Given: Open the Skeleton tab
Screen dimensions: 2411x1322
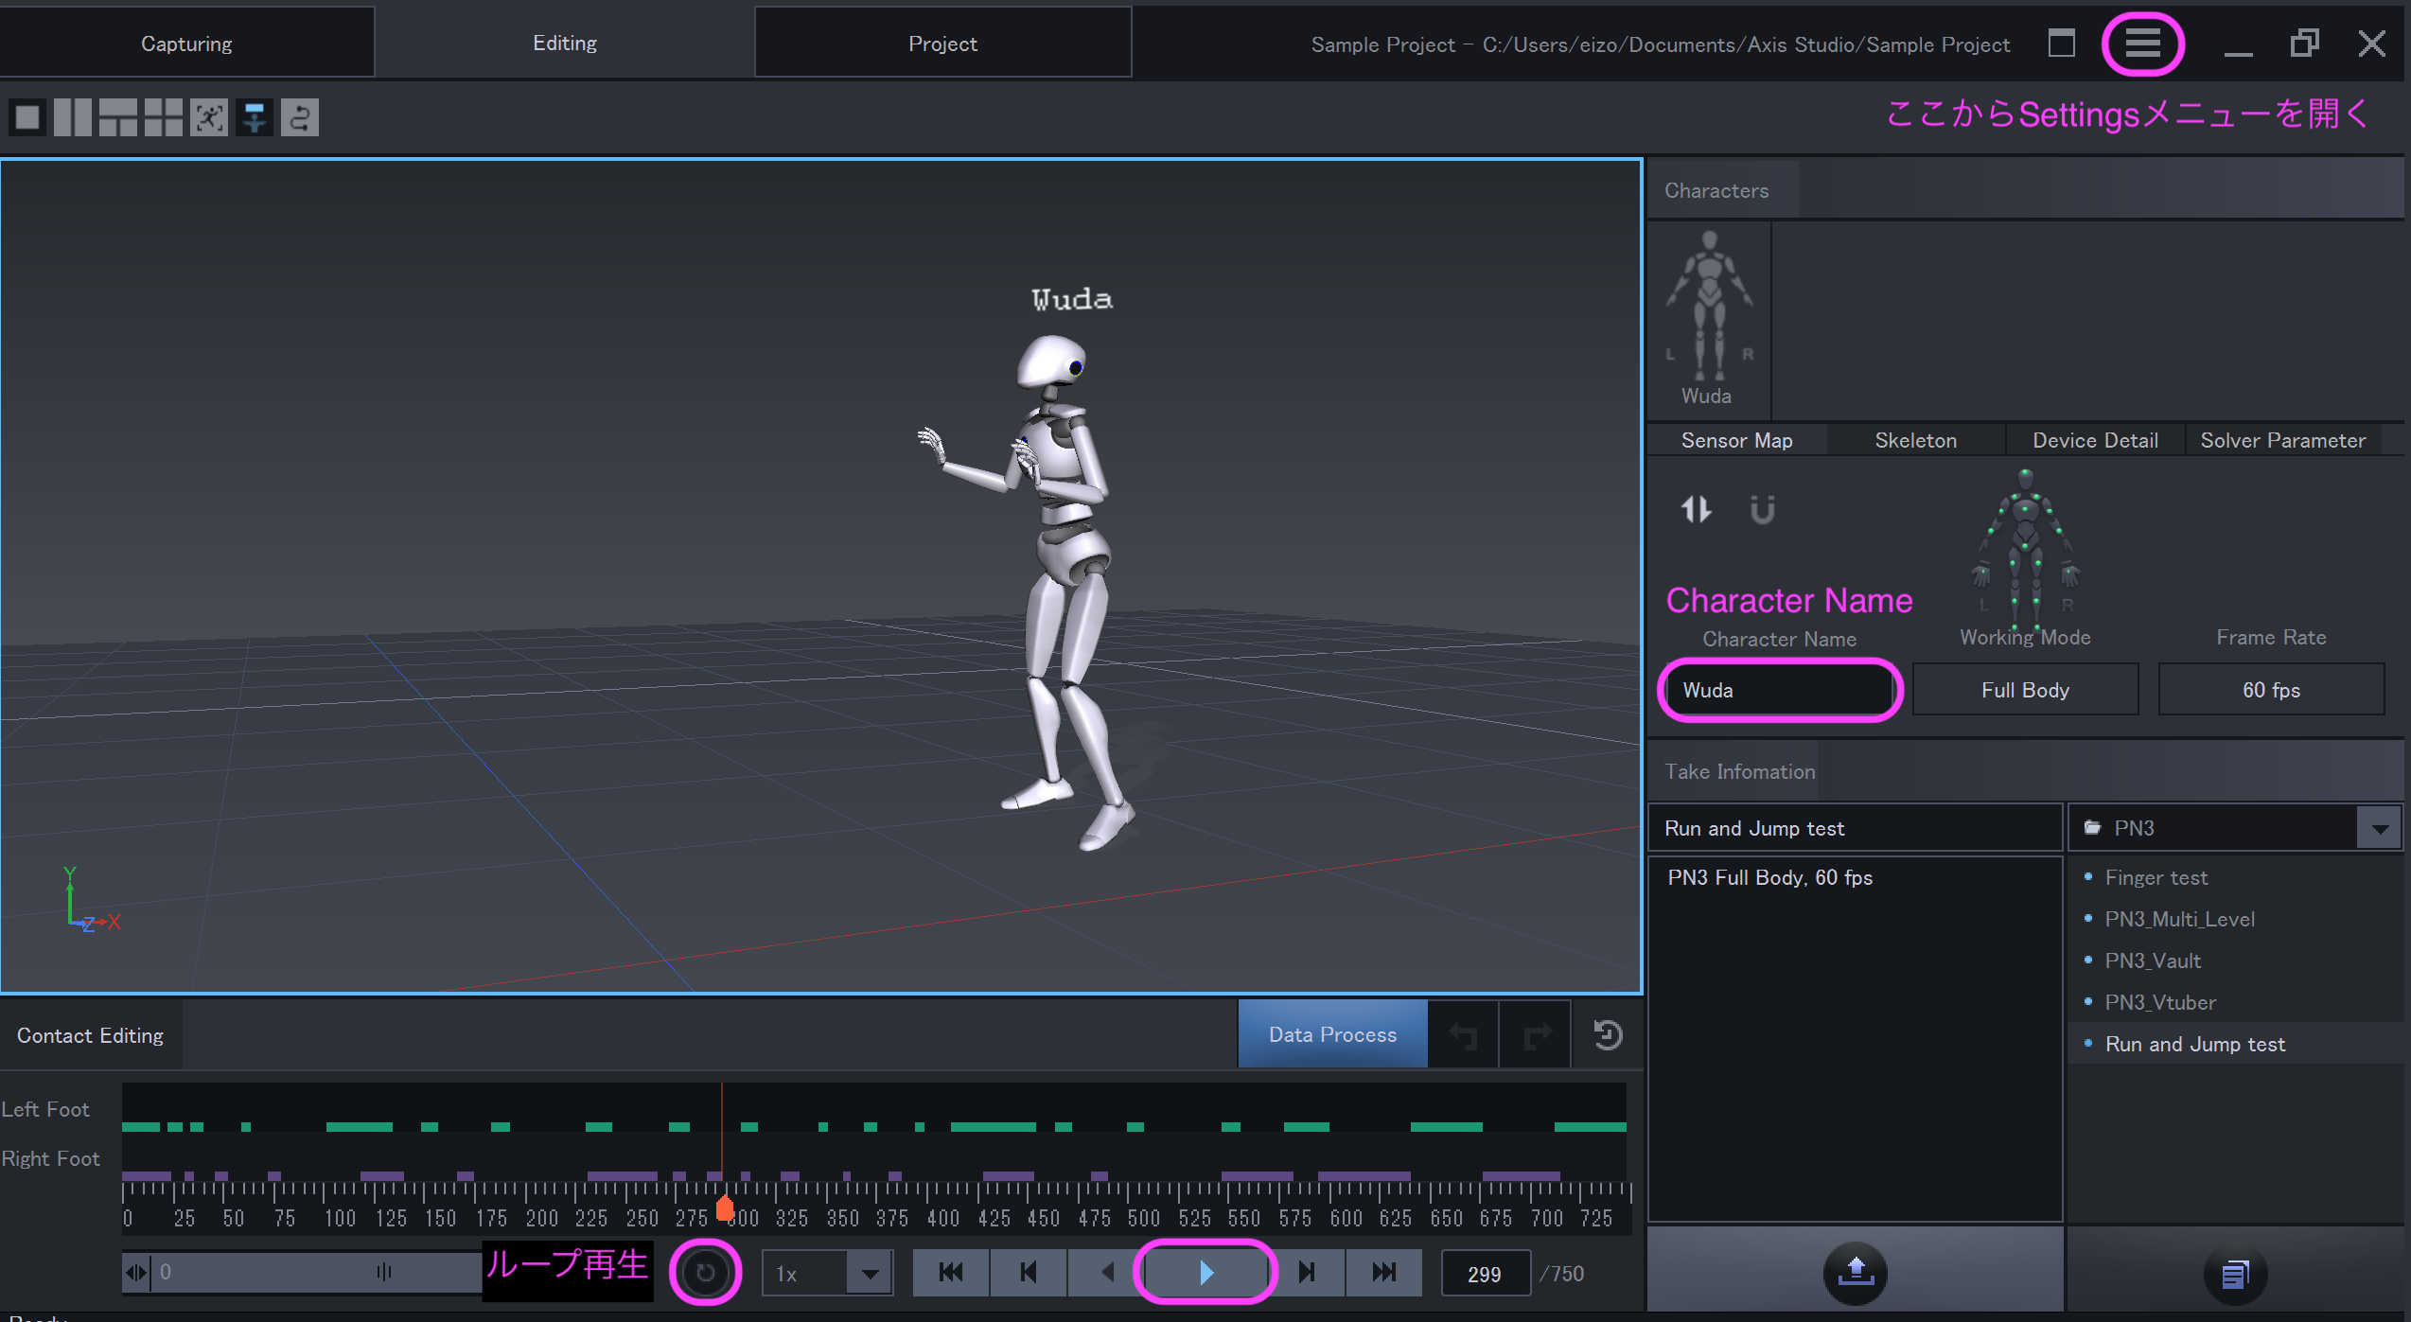Looking at the screenshot, I should point(1915,440).
